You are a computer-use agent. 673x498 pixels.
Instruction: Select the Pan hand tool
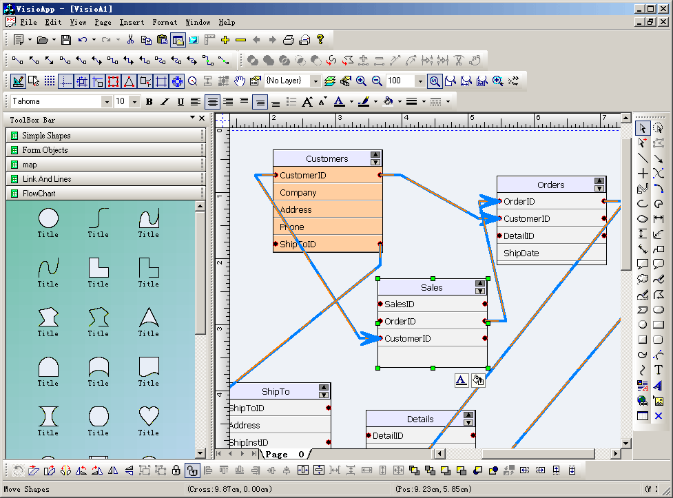click(x=240, y=81)
